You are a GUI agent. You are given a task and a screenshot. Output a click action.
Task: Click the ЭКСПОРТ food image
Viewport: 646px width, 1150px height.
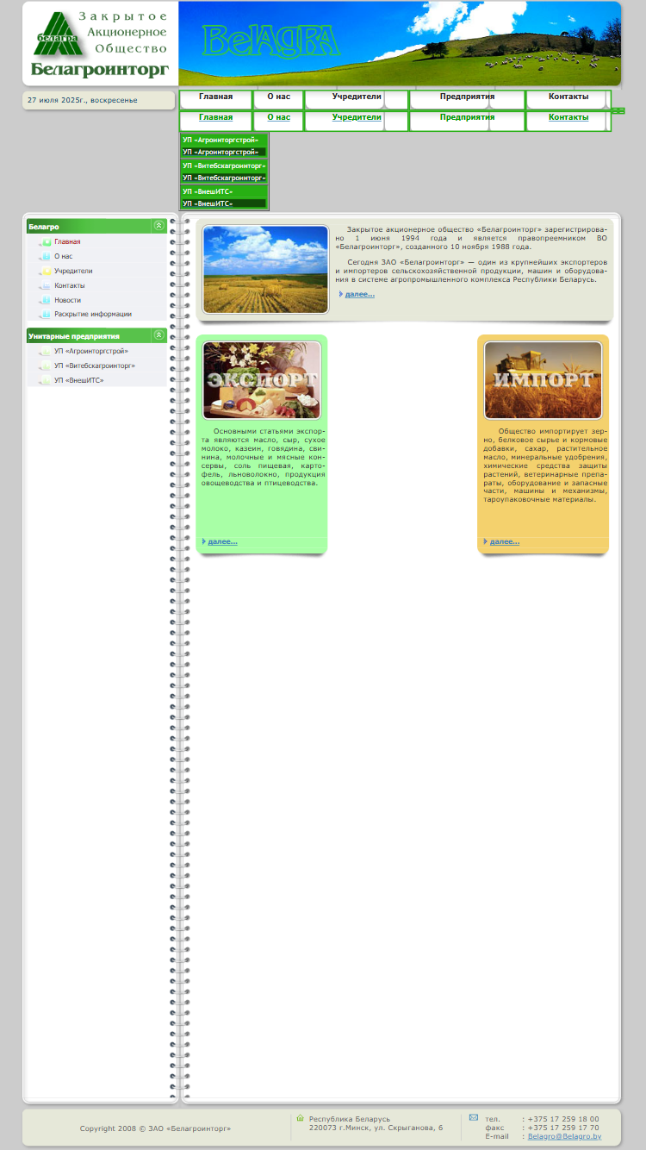262,380
